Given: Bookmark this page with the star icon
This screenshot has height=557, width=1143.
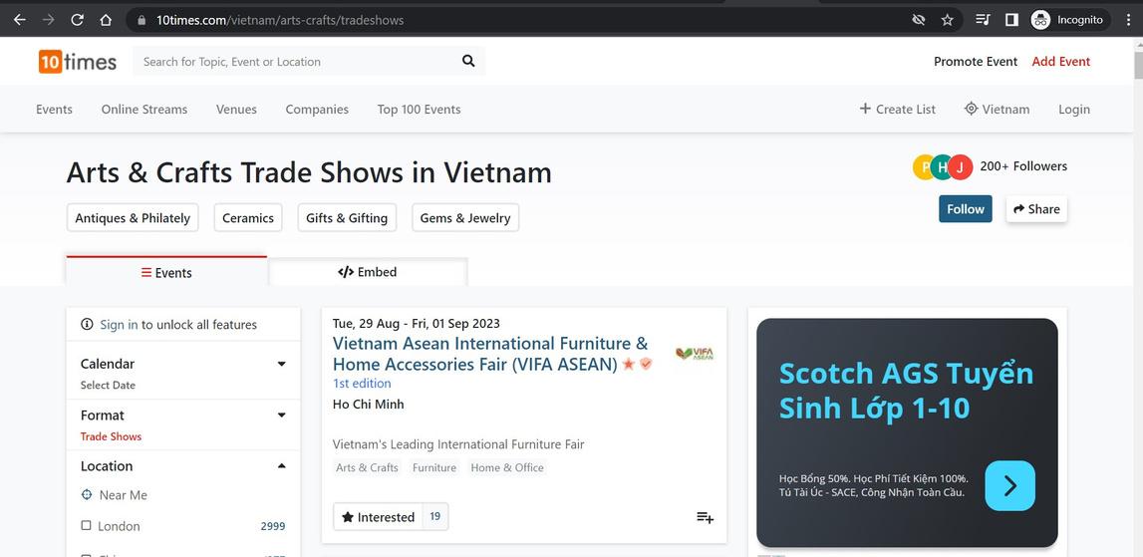Looking at the screenshot, I should [x=947, y=20].
